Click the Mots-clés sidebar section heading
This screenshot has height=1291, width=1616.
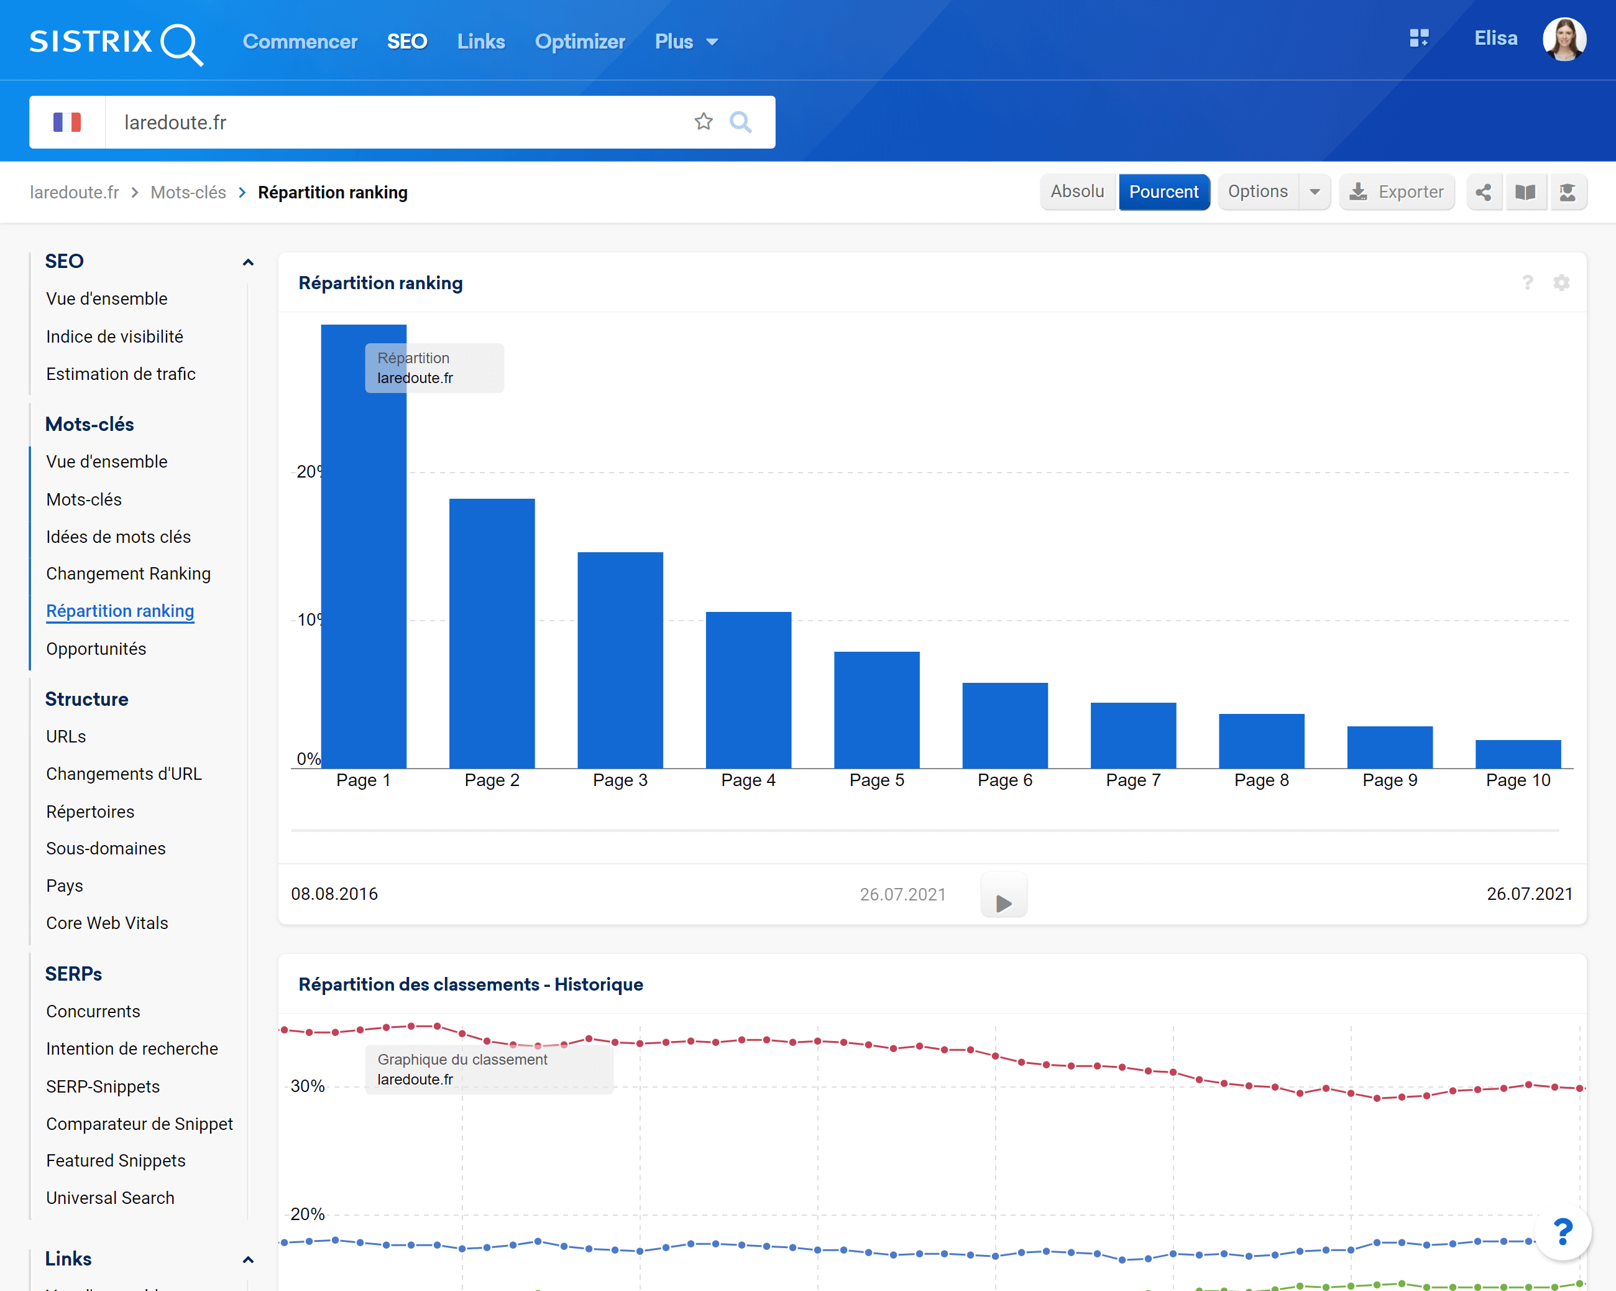pyautogui.click(x=90, y=425)
